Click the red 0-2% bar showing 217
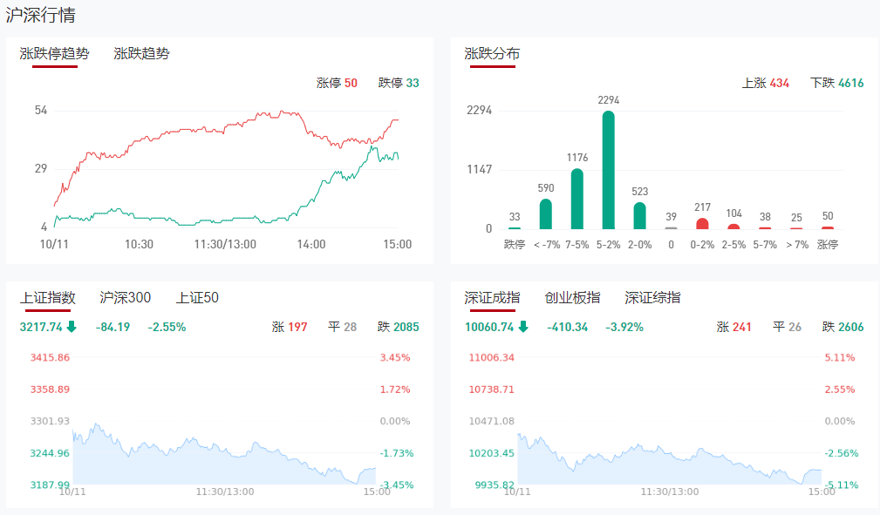This screenshot has width=880, height=515. [702, 224]
